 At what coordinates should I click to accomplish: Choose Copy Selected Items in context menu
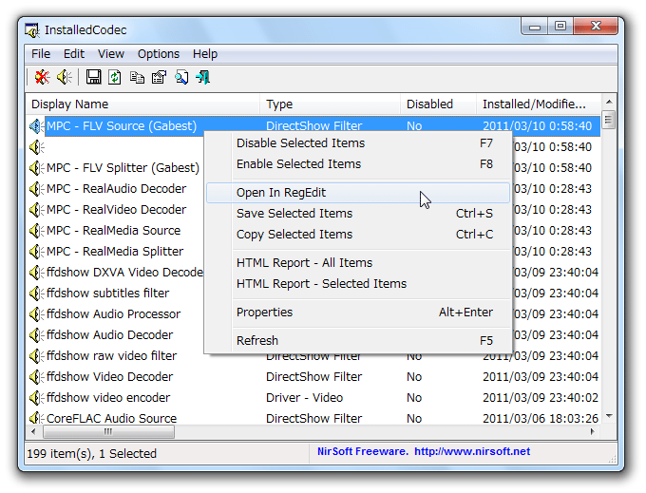click(358, 235)
